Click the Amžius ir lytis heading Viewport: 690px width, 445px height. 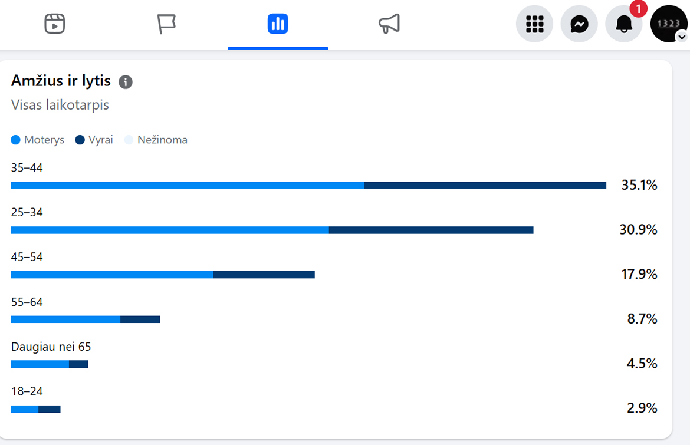click(61, 81)
